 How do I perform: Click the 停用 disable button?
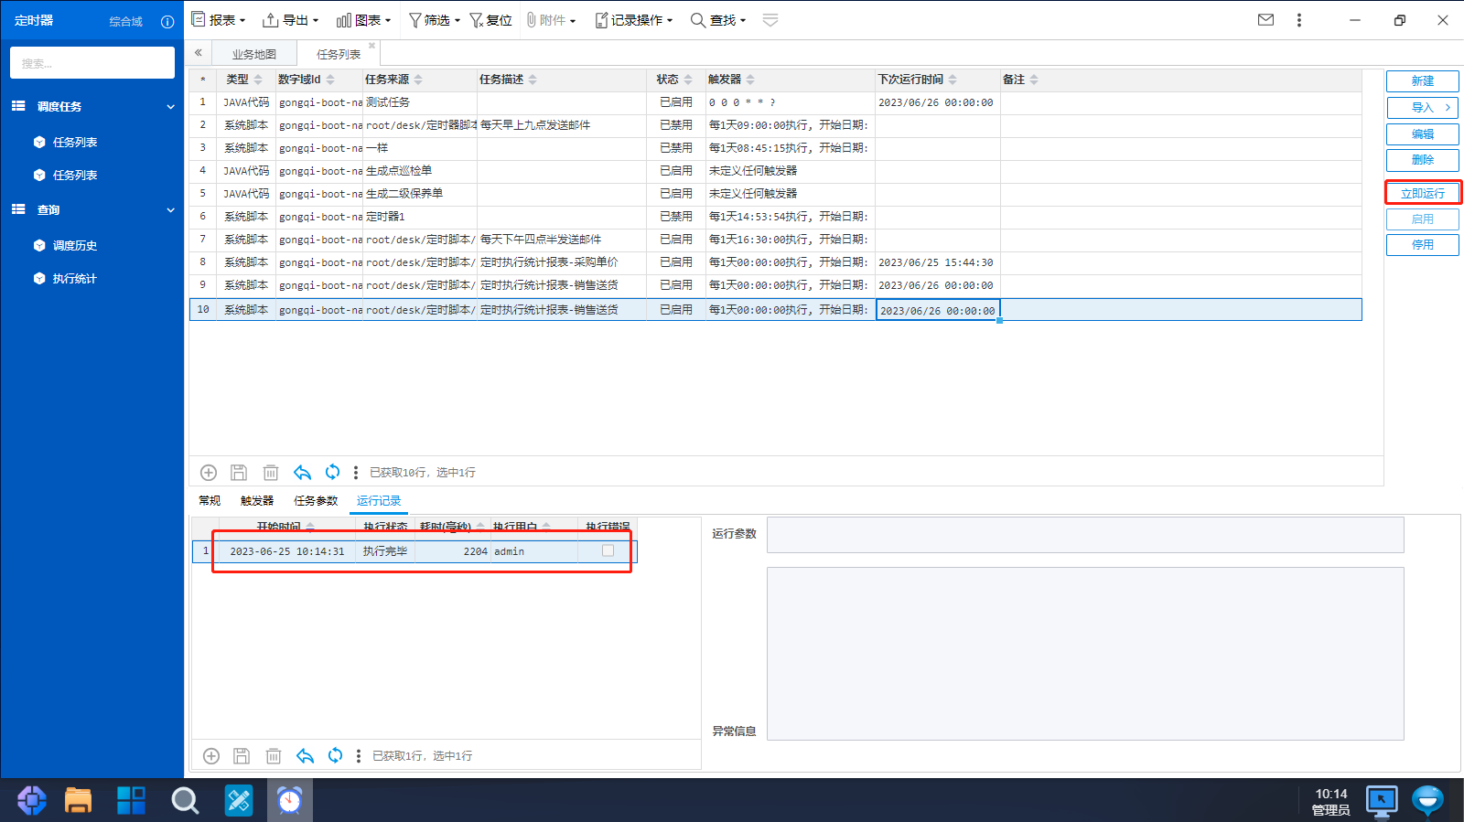pos(1422,245)
